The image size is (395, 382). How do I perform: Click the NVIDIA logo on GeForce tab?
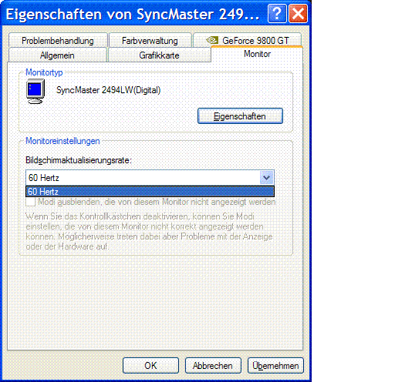pos(212,40)
